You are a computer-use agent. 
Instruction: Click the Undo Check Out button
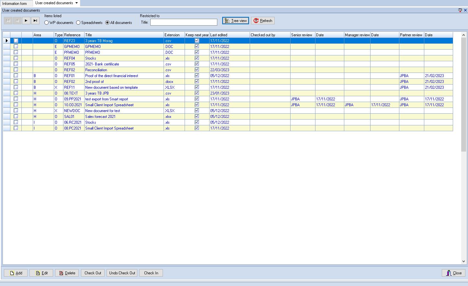122,273
